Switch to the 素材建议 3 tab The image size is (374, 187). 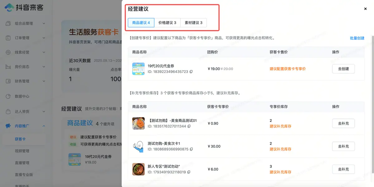(194, 23)
